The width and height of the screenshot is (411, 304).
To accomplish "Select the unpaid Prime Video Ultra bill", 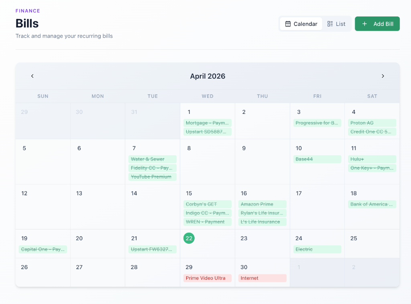I will point(208,278).
